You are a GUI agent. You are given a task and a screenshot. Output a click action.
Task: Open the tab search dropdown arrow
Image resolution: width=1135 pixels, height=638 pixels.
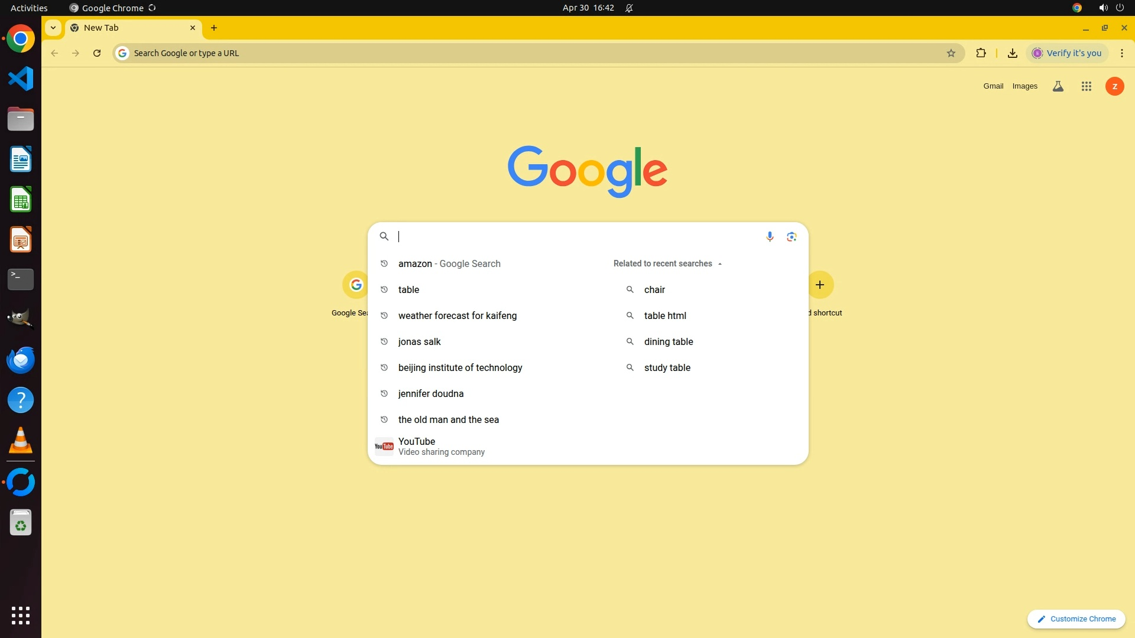click(x=53, y=28)
